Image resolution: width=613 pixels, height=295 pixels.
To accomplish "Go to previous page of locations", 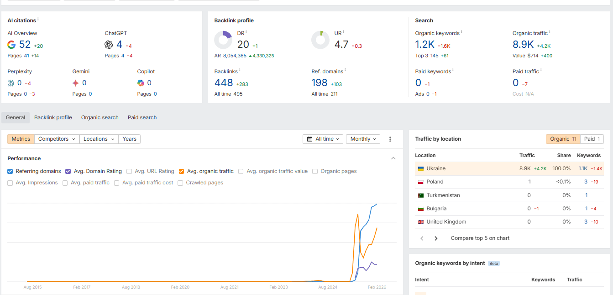I will pyautogui.click(x=422, y=238).
